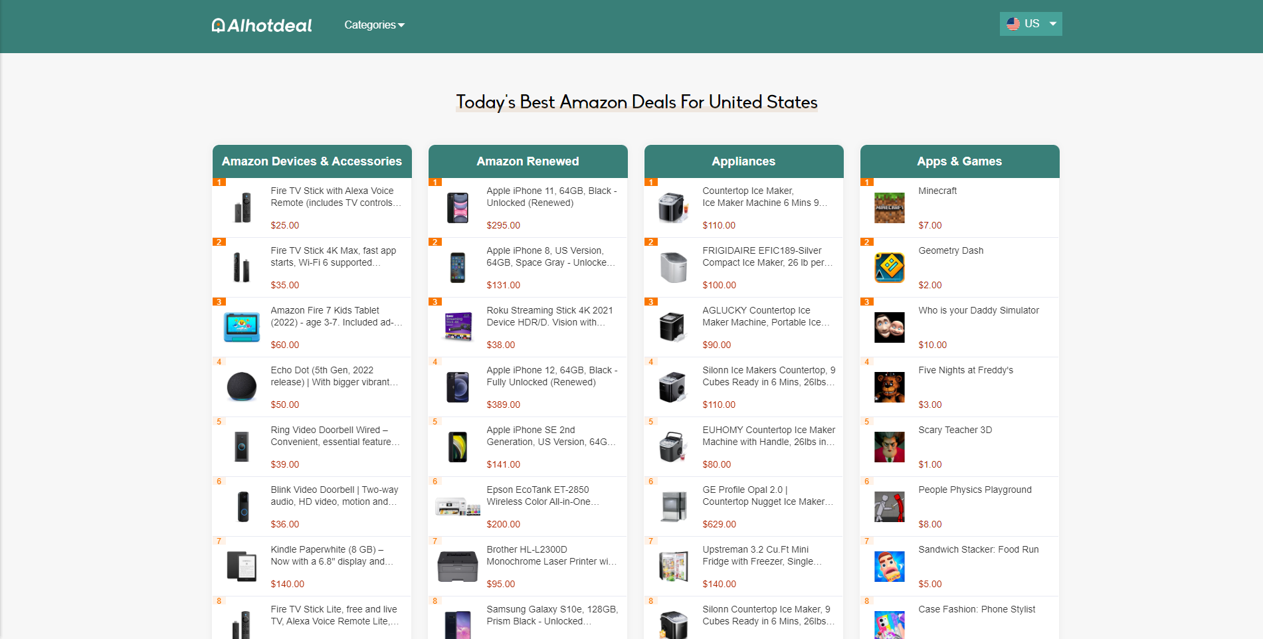1263x639 pixels.
Task: Click the Echo Dot 5th Gen image
Action: [242, 387]
